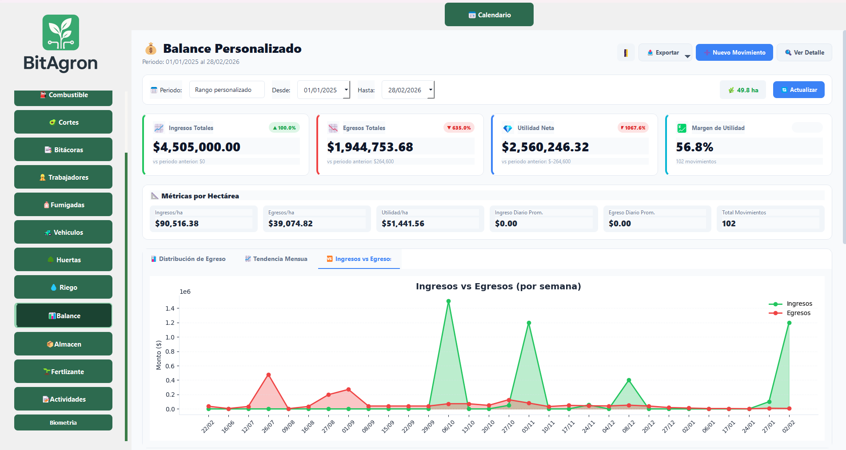Click the green 100.0% badge
The width and height of the screenshot is (846, 450).
[284, 128]
